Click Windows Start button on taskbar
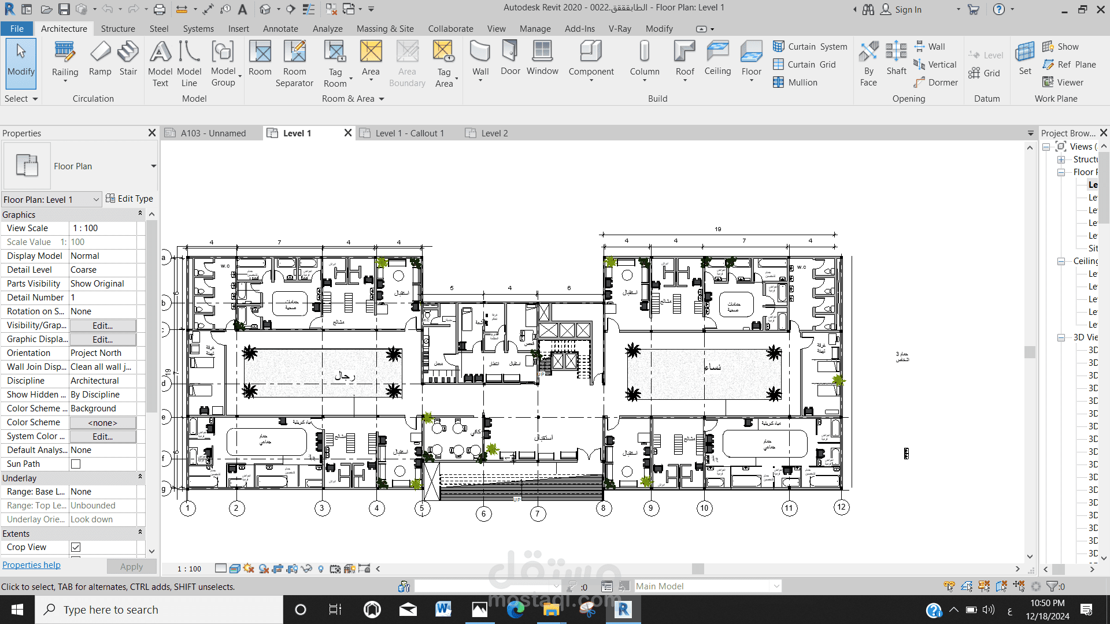Image resolution: width=1110 pixels, height=624 pixels. (17, 610)
